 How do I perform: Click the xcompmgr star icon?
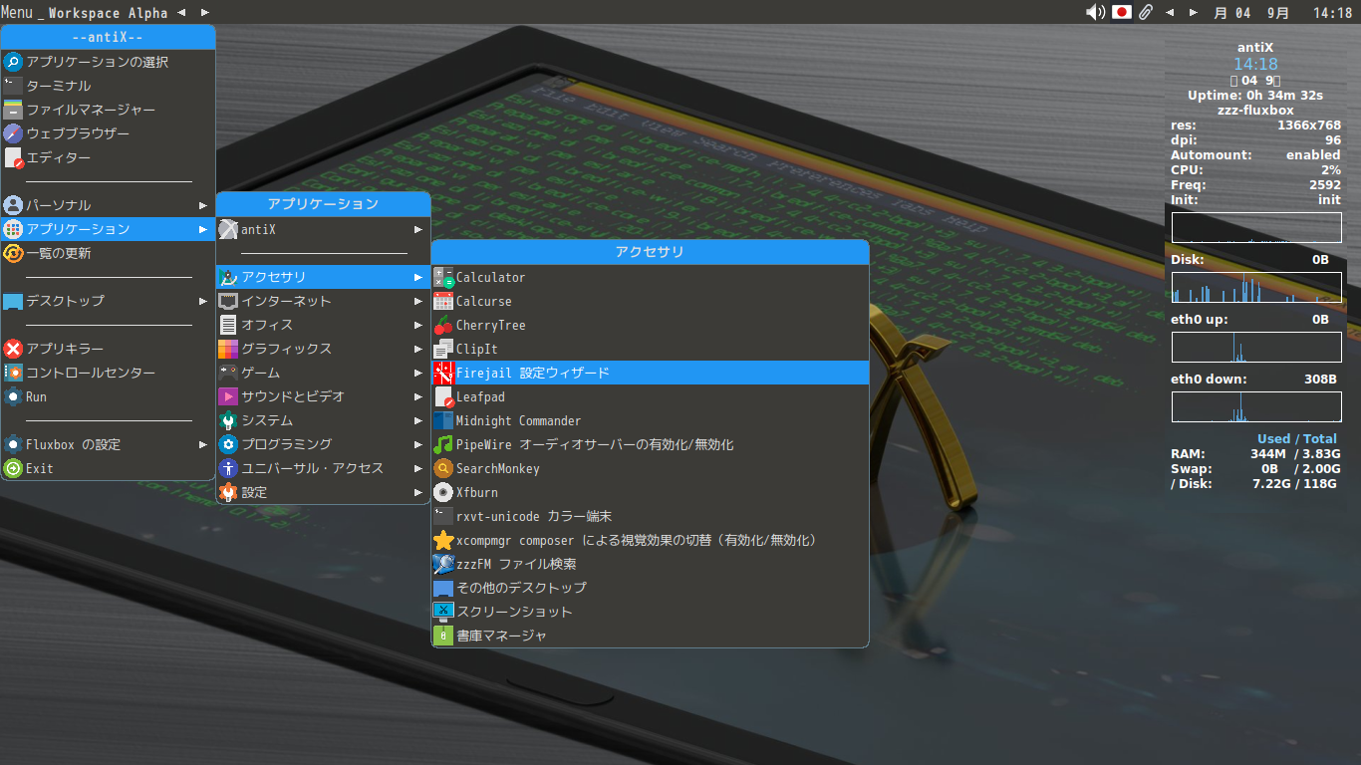pyautogui.click(x=443, y=540)
